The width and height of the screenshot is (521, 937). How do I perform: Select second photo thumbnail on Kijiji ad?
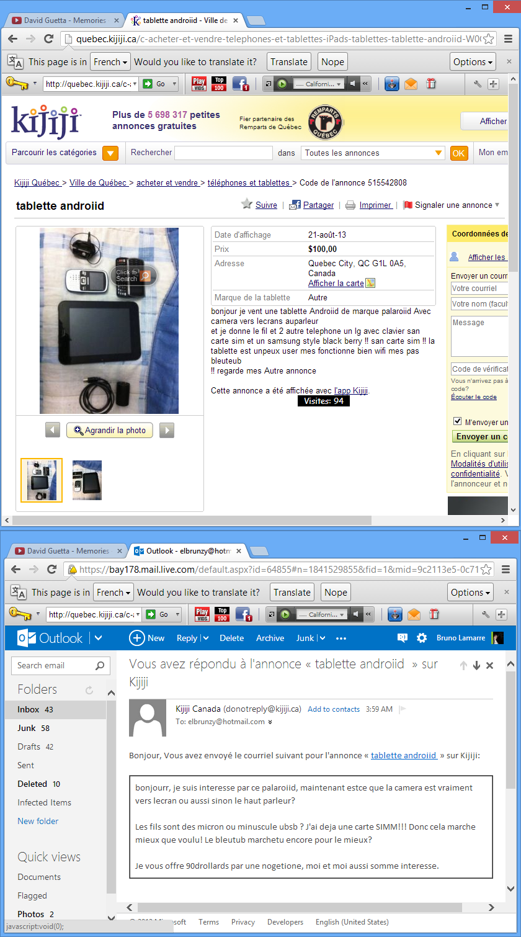click(x=87, y=480)
